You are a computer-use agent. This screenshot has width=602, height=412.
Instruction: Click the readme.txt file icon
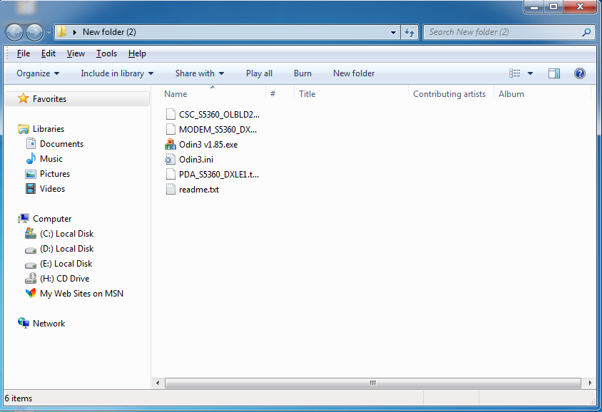(x=170, y=190)
